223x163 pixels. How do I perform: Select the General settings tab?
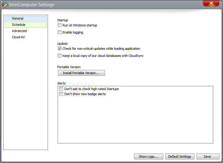(x=26, y=19)
